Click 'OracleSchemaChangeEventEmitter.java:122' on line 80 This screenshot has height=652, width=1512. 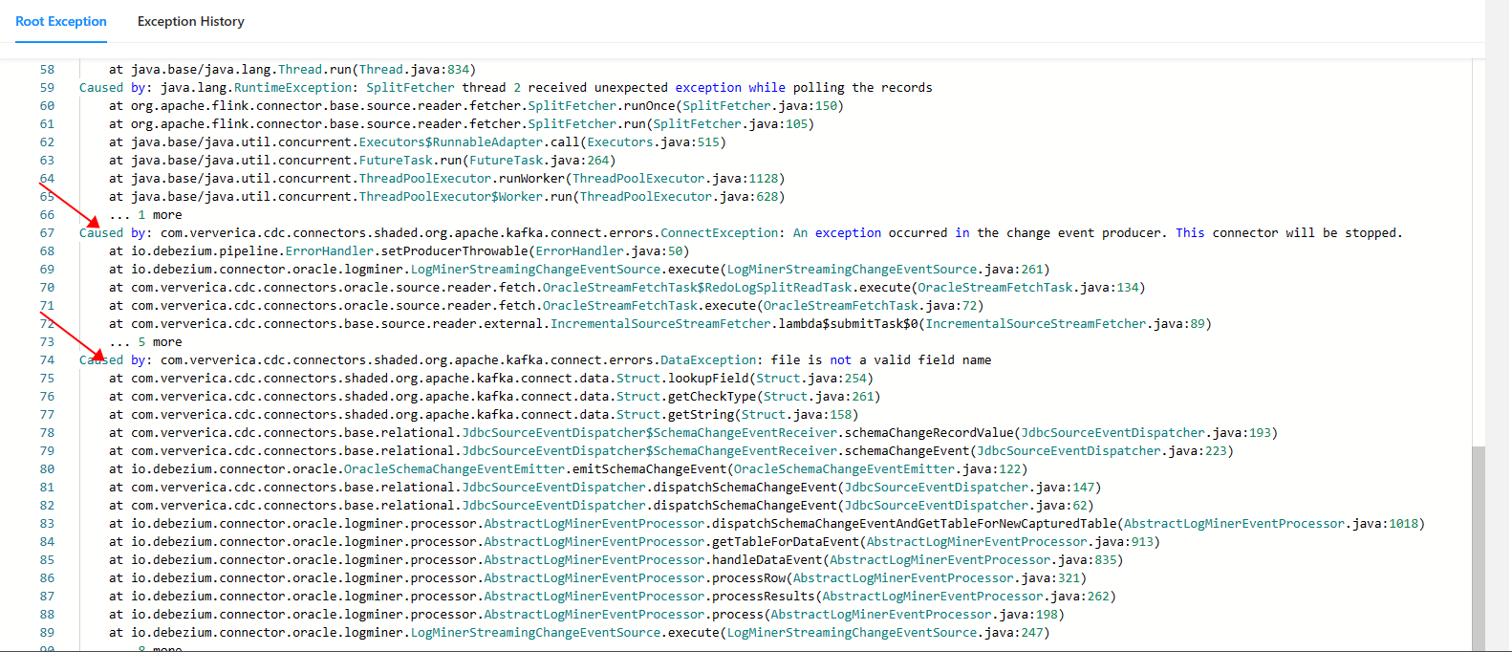click(877, 468)
